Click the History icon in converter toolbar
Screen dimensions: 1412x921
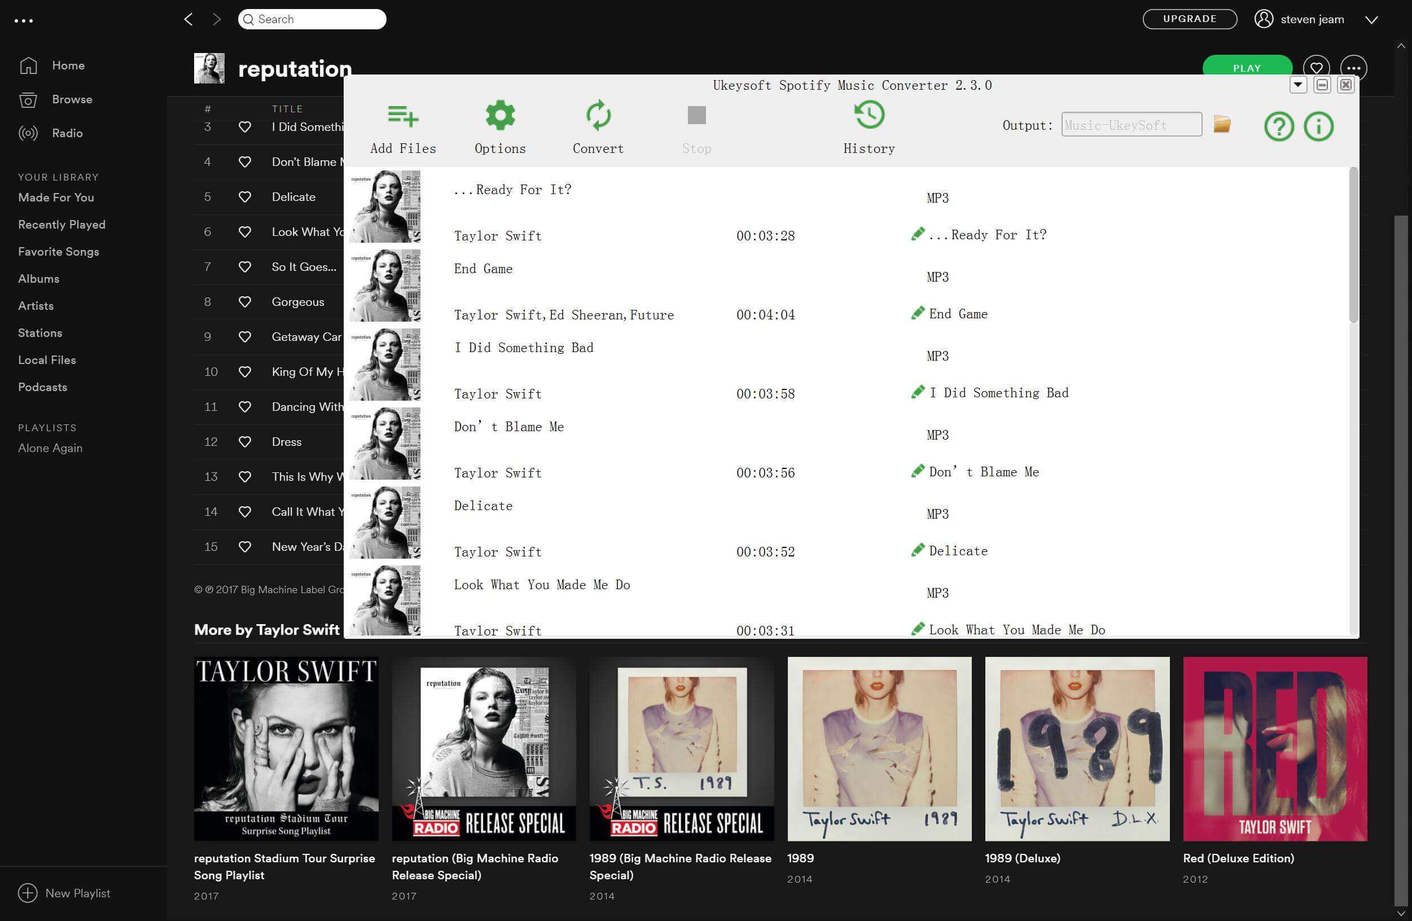869,114
